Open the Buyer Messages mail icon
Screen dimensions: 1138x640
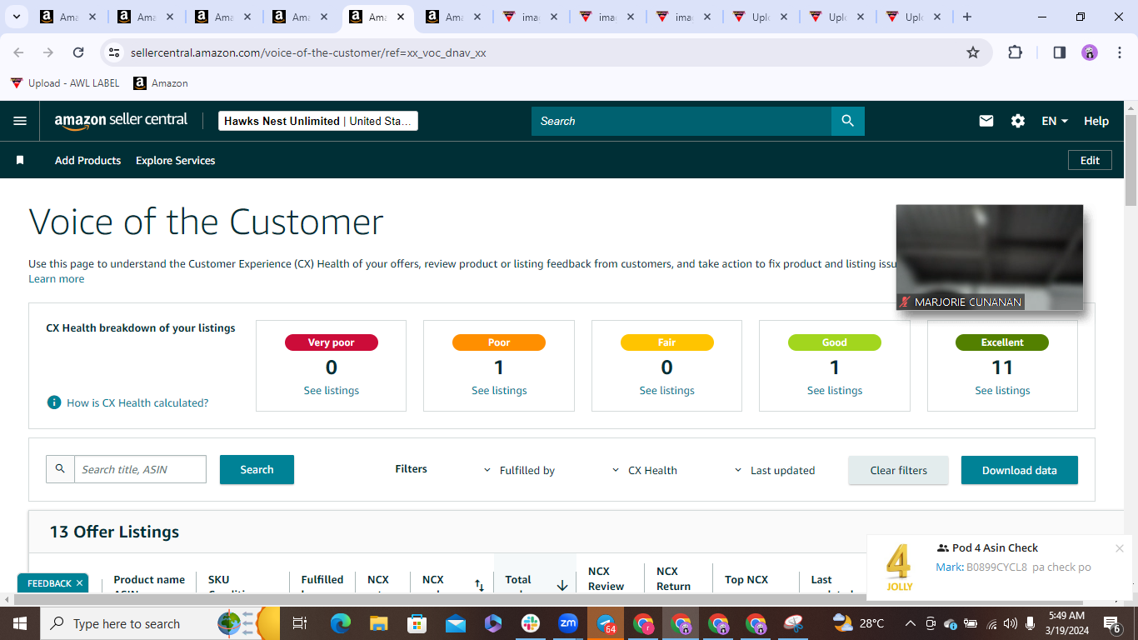986,121
